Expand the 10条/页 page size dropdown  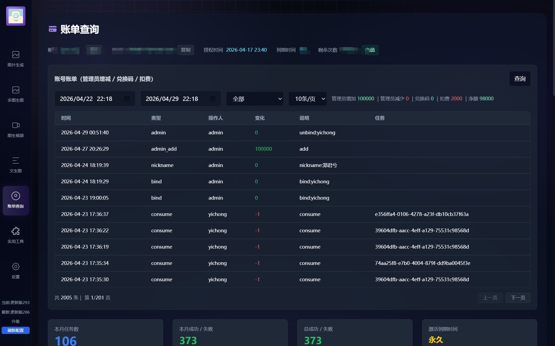308,99
